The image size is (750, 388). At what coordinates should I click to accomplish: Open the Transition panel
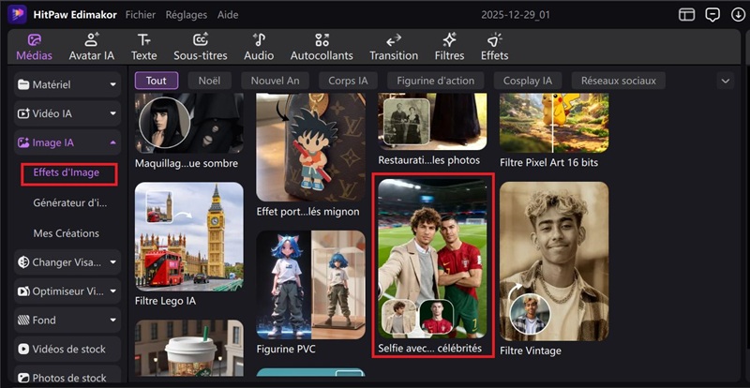click(394, 47)
